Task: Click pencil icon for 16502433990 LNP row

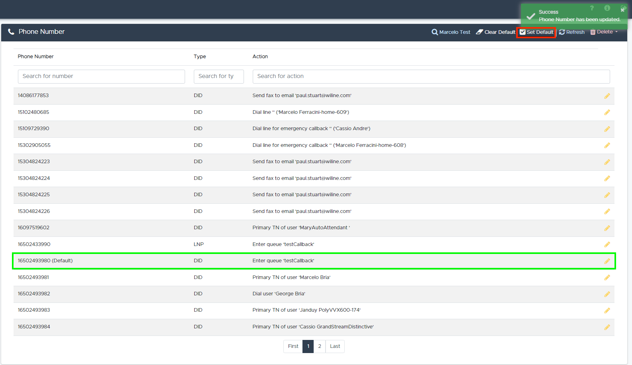Action: pyautogui.click(x=607, y=244)
